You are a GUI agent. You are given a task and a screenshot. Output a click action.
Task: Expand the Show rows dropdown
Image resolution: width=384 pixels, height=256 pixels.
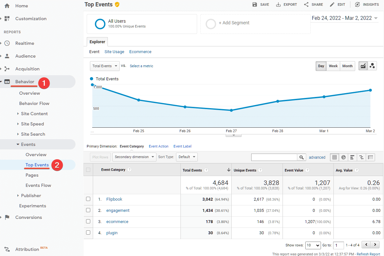[313, 245]
